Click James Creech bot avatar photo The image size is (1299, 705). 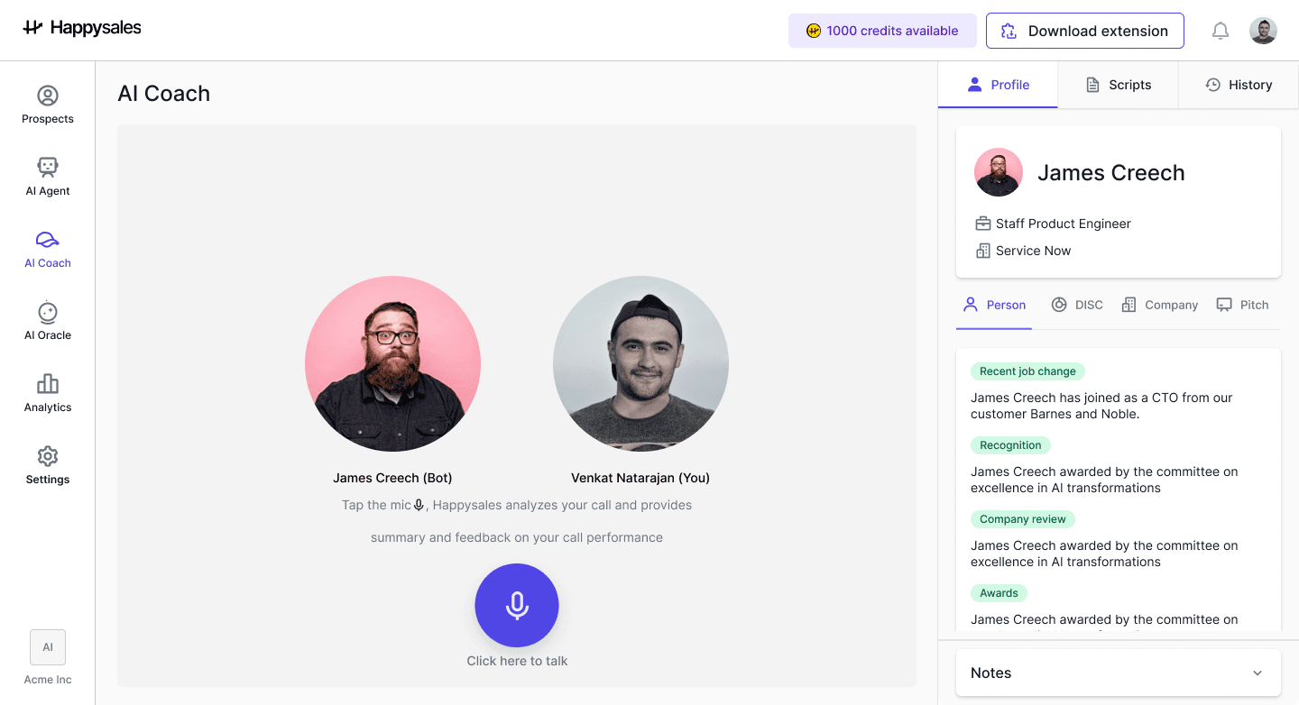pos(392,363)
